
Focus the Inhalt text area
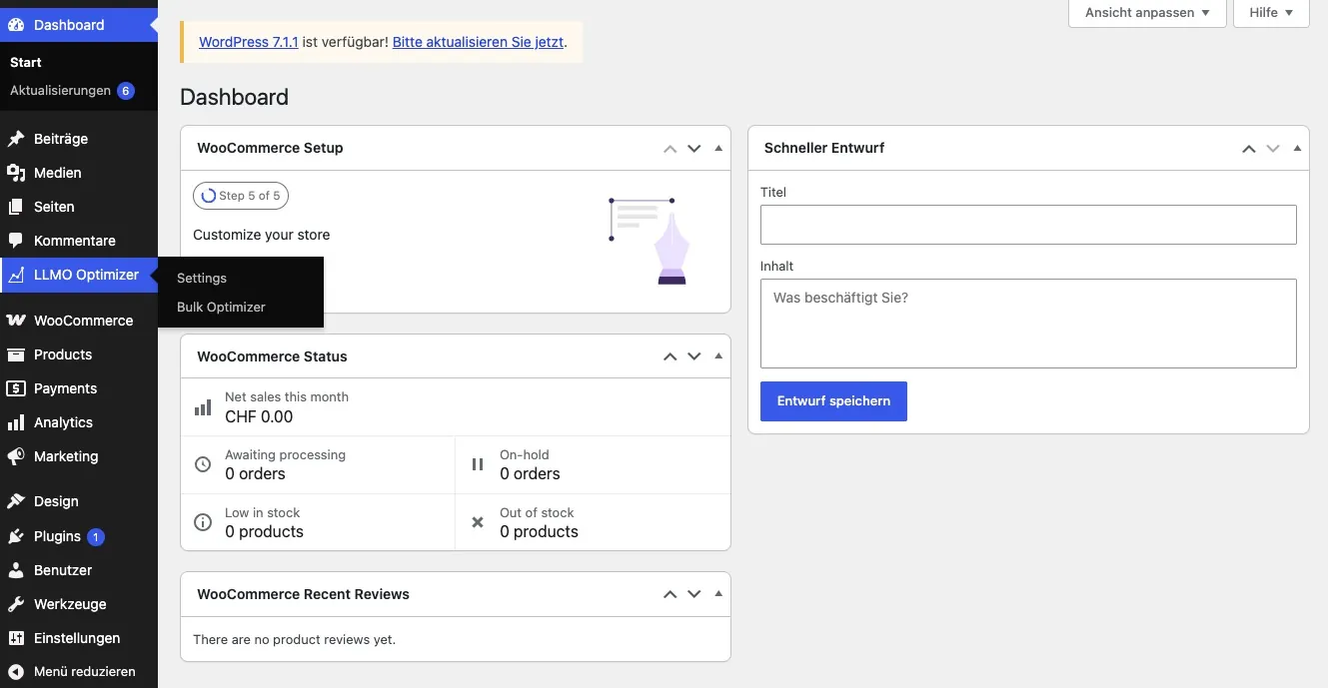point(1028,324)
